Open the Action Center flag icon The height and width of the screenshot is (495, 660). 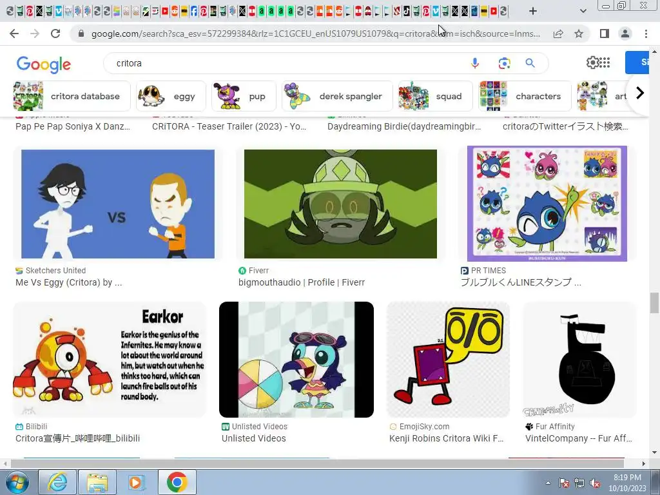point(564,483)
